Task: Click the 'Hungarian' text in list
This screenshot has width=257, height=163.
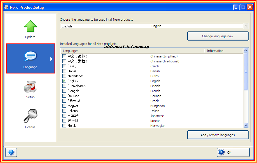Action: 158,106
